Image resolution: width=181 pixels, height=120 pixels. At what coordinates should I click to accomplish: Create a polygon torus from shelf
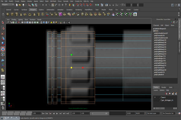[x=30, y=14]
